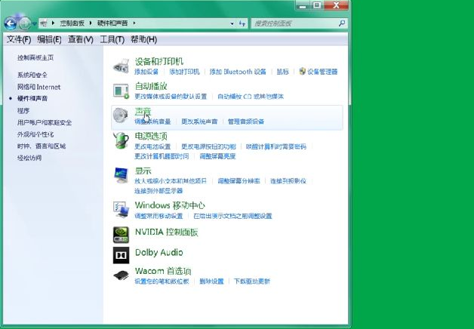Click the 添加打印机 link

(184, 72)
